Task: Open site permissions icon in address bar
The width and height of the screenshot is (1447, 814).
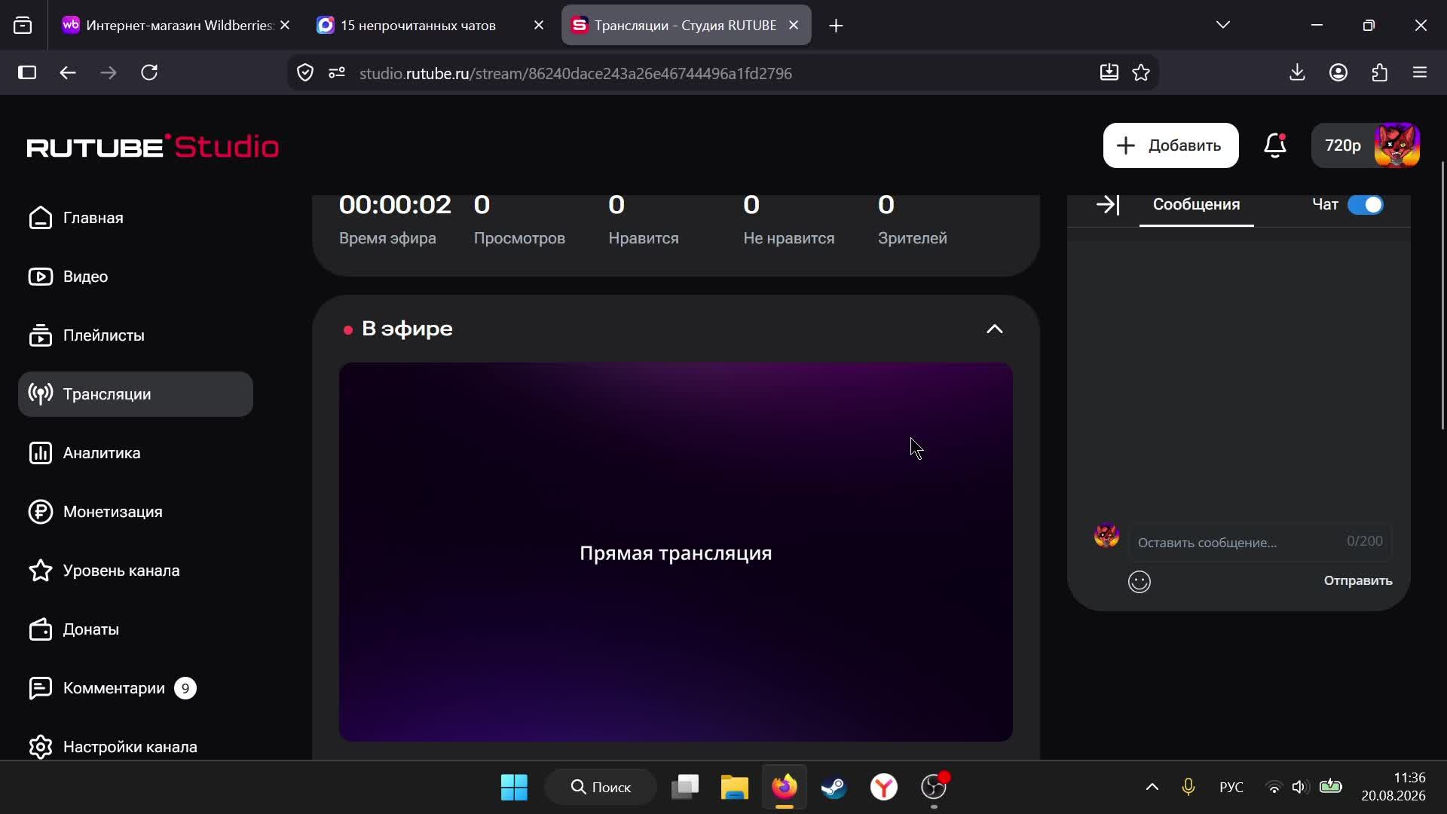Action: [337, 73]
